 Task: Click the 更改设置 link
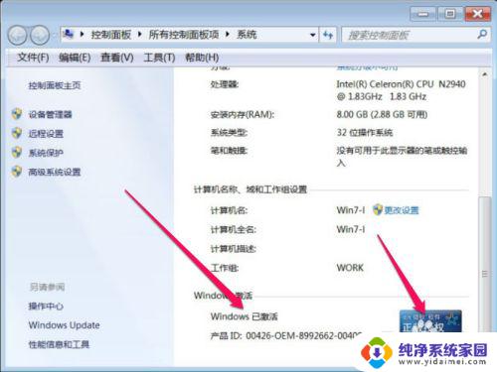[x=402, y=210]
